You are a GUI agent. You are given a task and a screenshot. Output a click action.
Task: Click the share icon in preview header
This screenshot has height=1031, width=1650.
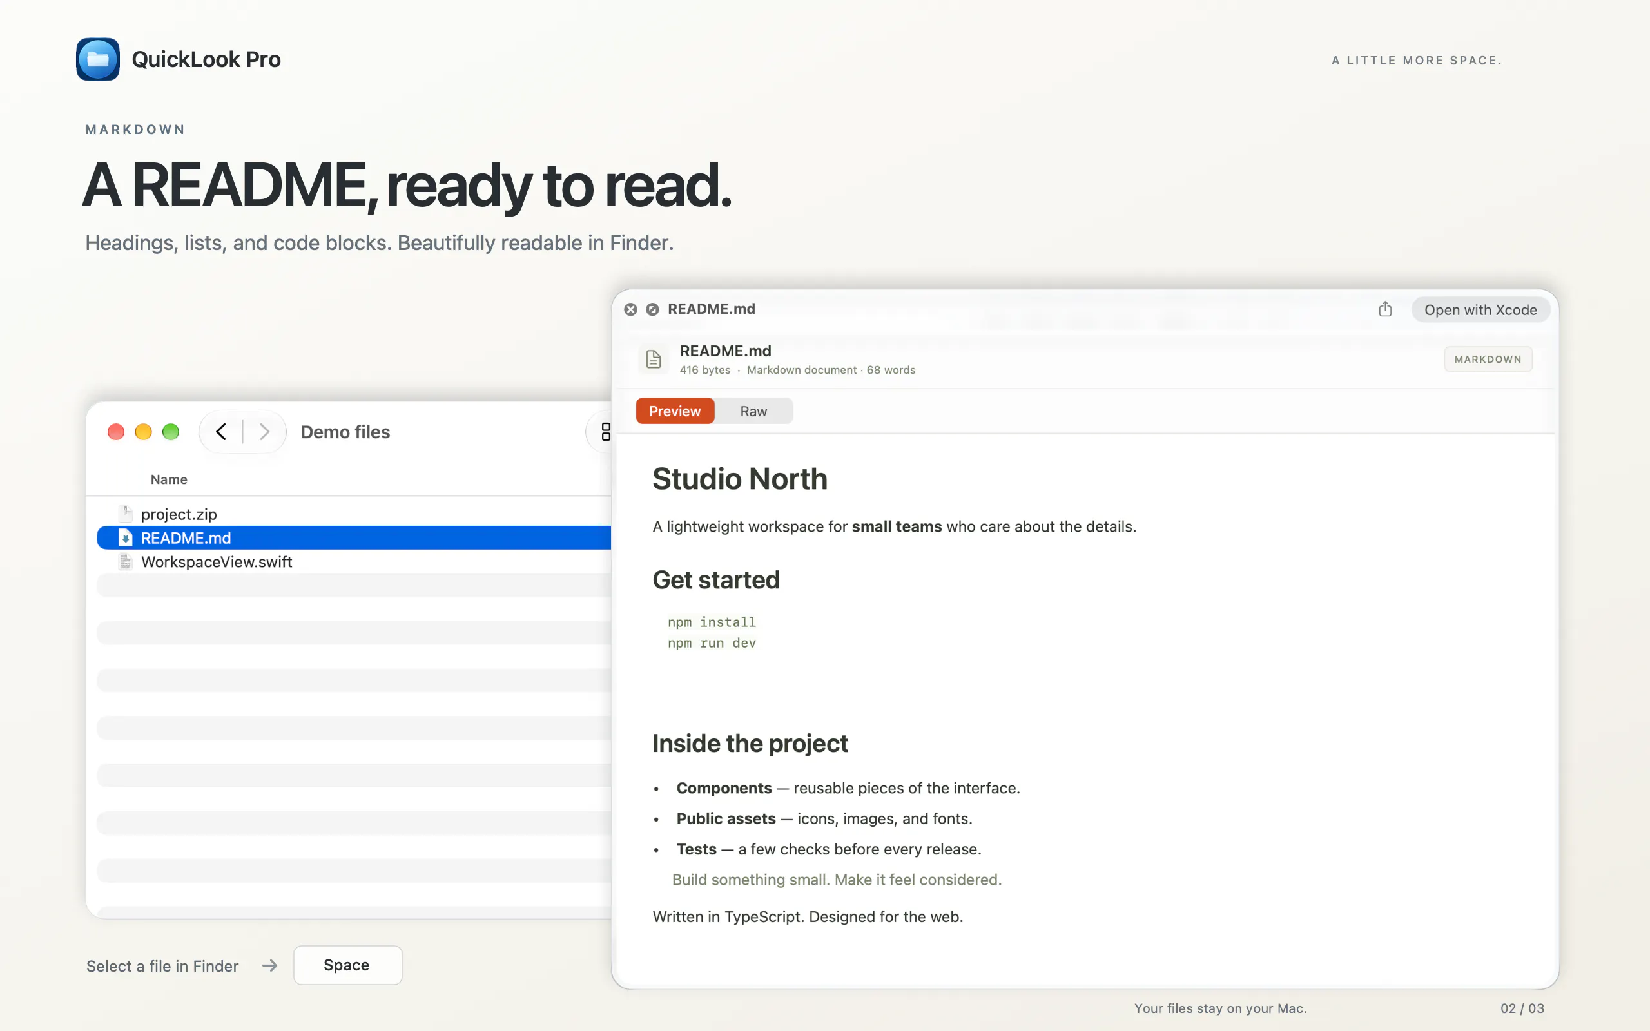1384,309
